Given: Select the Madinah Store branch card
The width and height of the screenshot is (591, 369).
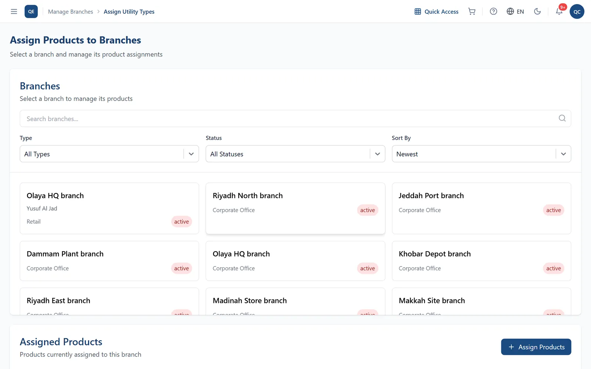Looking at the screenshot, I should pyautogui.click(x=295, y=301).
